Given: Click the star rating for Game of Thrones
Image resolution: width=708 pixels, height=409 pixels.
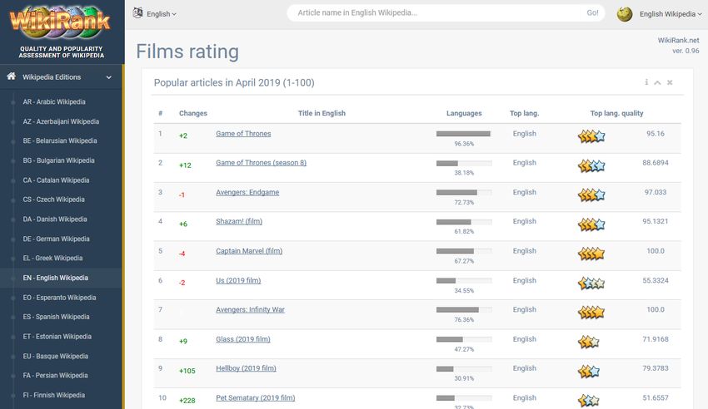Looking at the screenshot, I should click(591, 136).
